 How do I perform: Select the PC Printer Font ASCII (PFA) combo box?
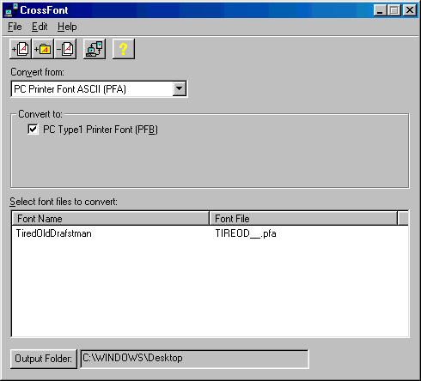pyautogui.click(x=99, y=89)
